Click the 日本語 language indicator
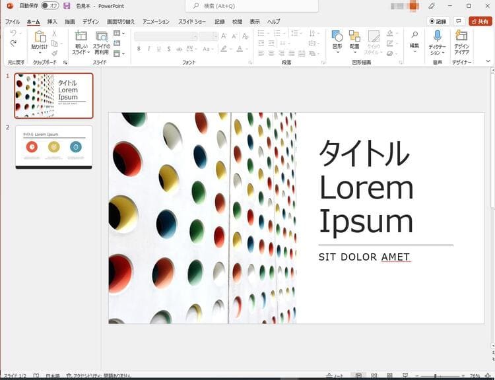 [x=52, y=376]
